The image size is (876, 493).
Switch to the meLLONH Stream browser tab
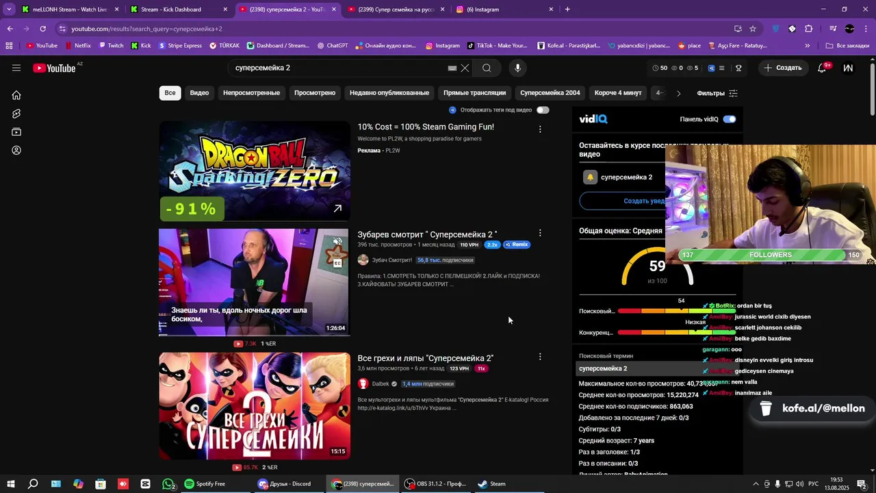click(68, 10)
